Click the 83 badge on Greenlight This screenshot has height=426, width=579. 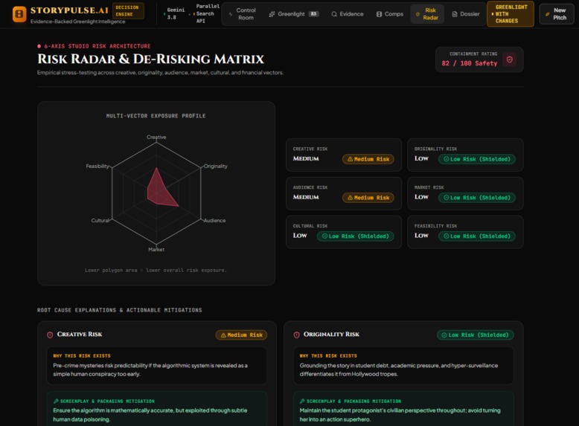point(313,14)
